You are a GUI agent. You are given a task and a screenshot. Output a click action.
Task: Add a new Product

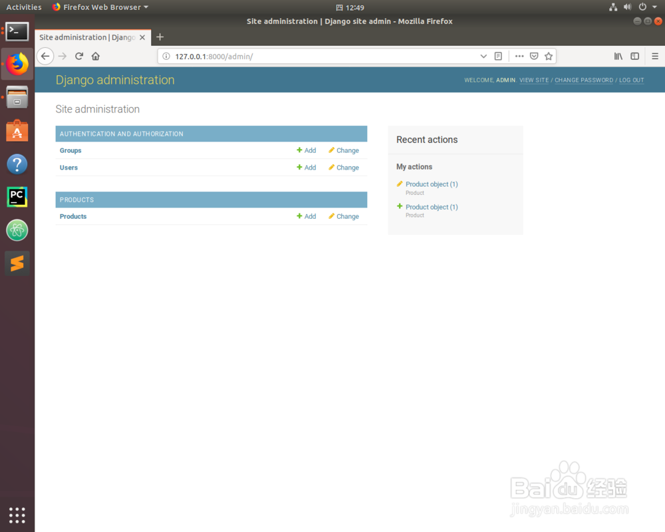306,216
